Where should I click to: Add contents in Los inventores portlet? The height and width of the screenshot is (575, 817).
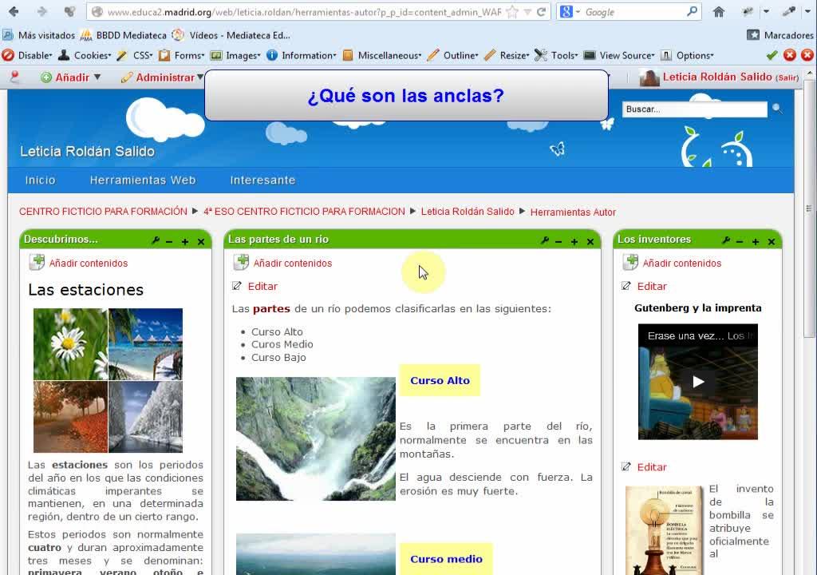672,263
